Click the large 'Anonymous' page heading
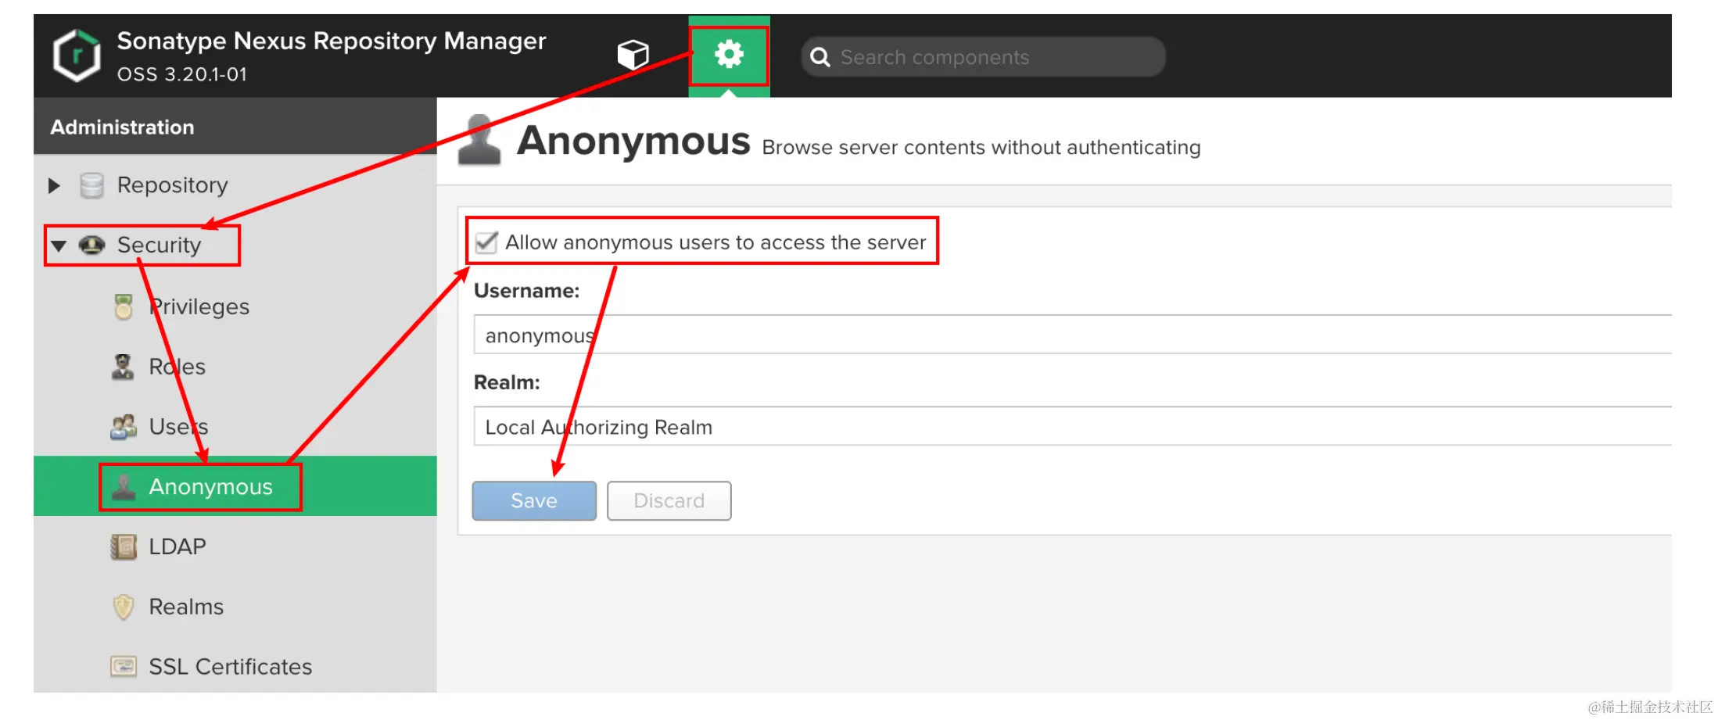Screen dimensions: 1718x720 (633, 141)
